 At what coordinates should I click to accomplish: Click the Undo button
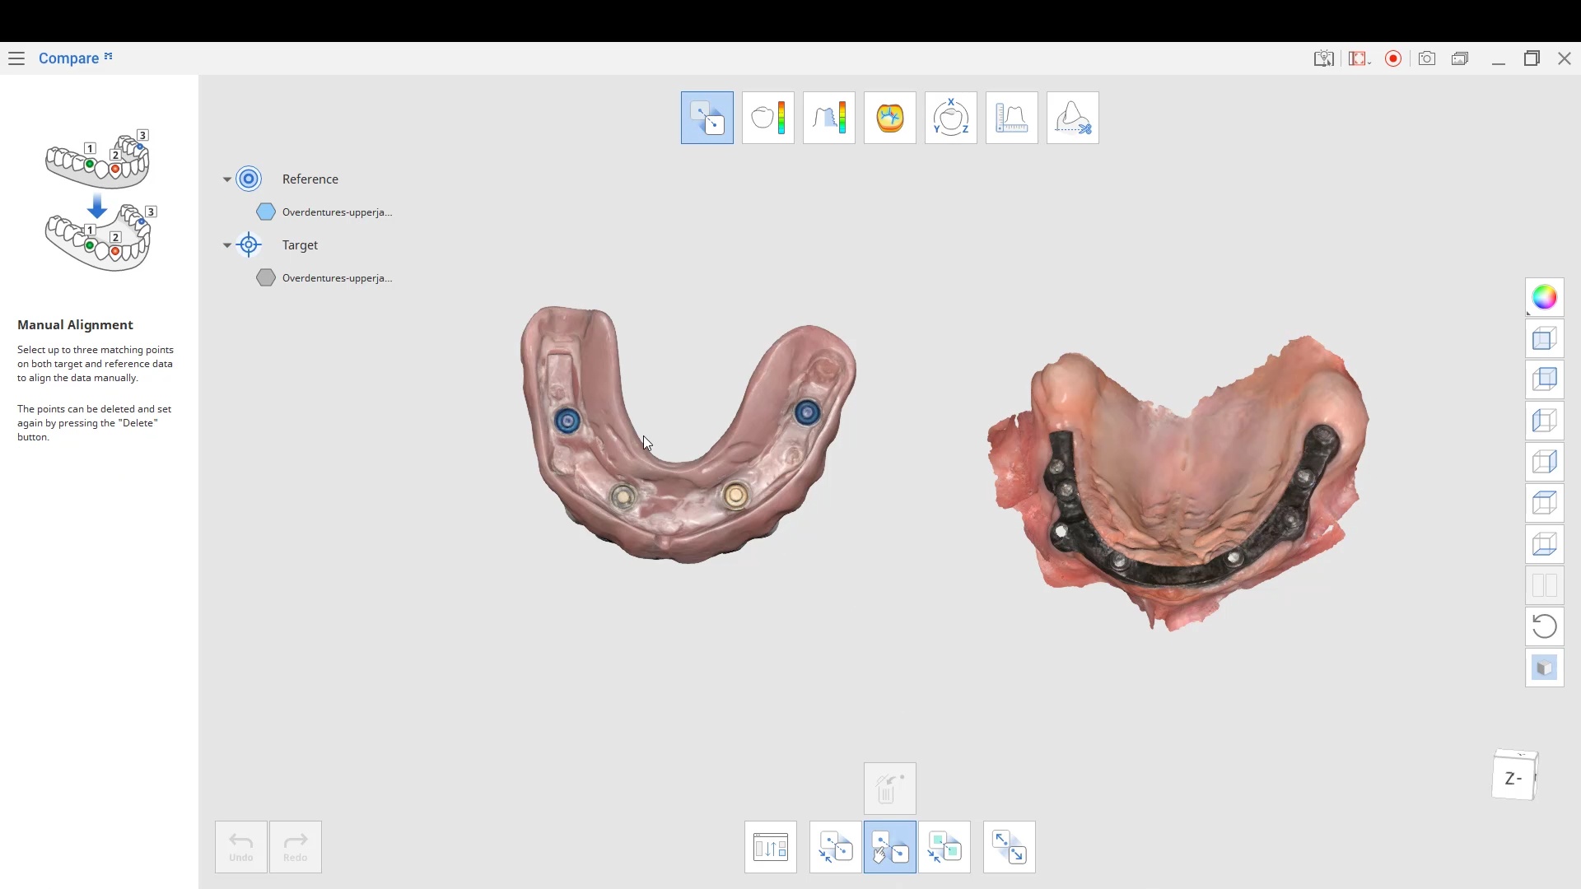(x=241, y=847)
